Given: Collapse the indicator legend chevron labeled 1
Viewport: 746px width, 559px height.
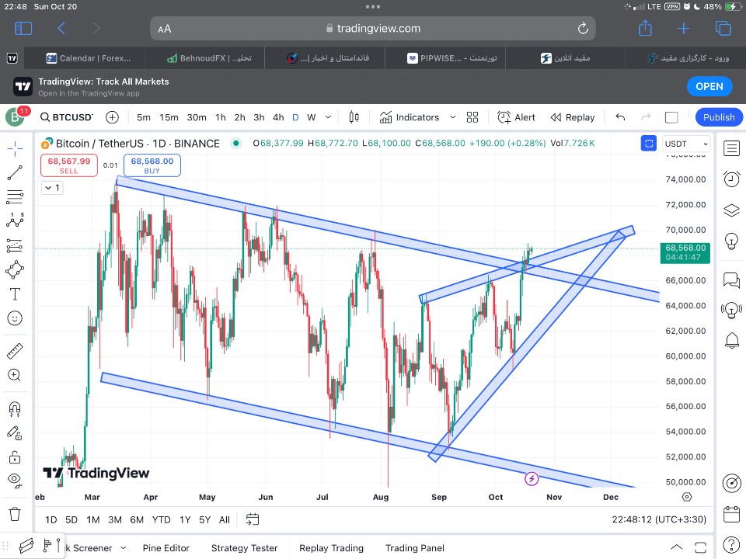Looking at the screenshot, I should [x=52, y=188].
